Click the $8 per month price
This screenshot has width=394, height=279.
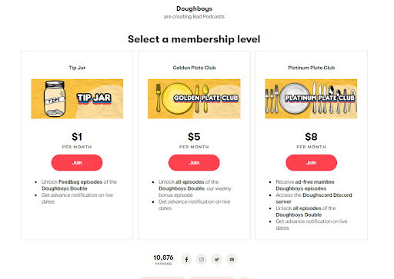pyautogui.click(x=311, y=140)
